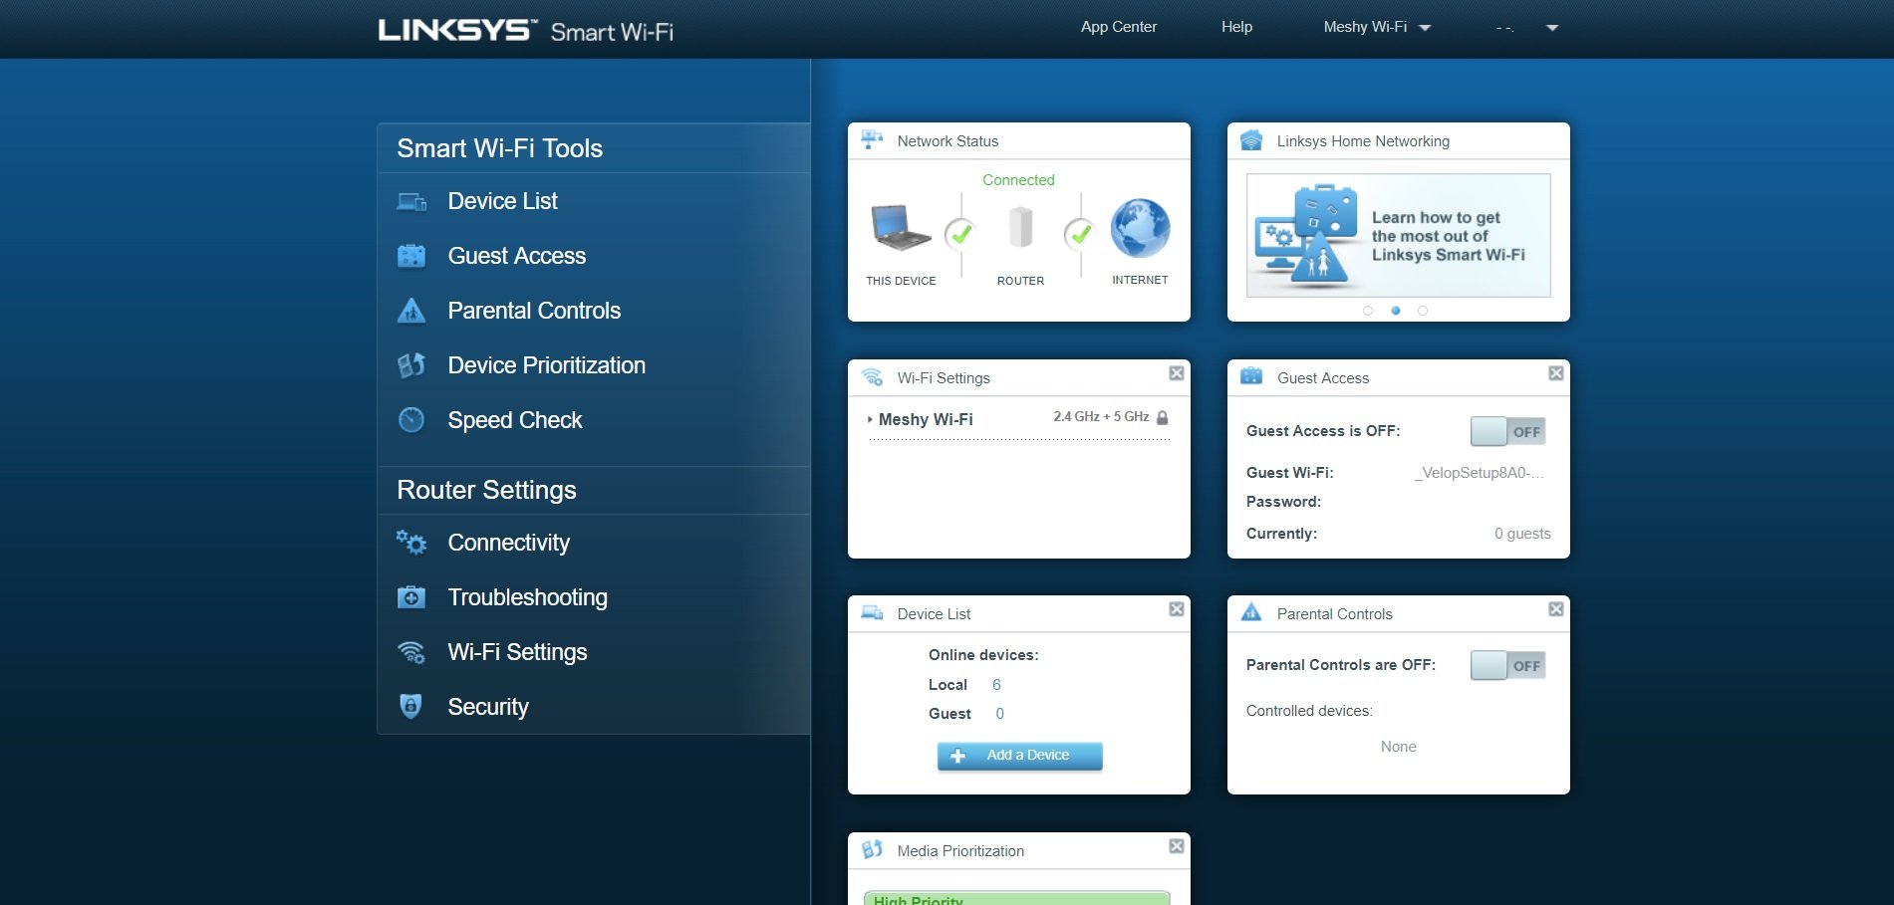
Task: Open App Center in top navigation
Action: pyautogui.click(x=1119, y=27)
